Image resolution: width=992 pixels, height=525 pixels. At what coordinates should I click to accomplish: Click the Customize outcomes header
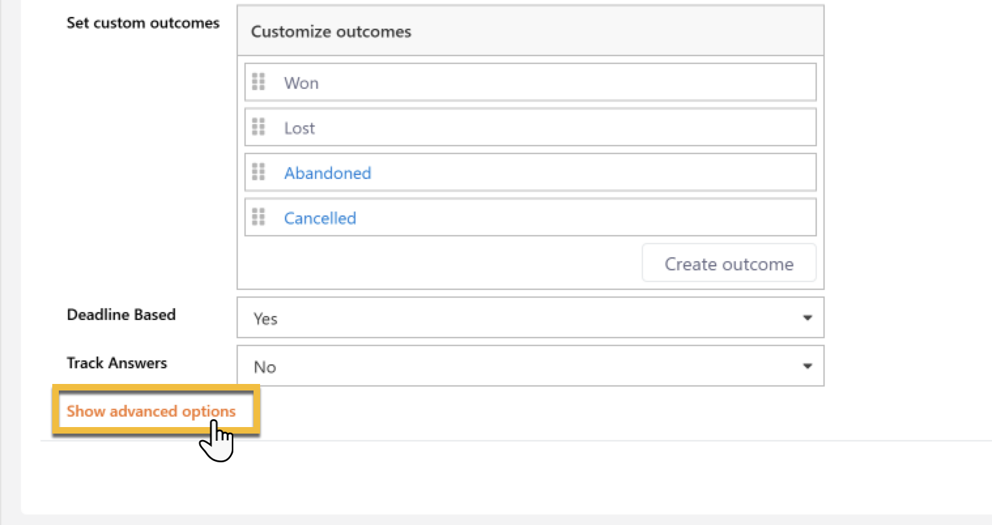pos(331,31)
